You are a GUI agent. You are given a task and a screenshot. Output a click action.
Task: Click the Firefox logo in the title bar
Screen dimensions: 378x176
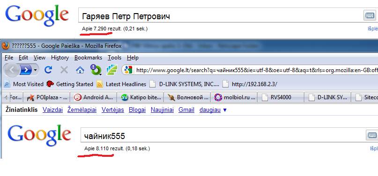[6, 45]
